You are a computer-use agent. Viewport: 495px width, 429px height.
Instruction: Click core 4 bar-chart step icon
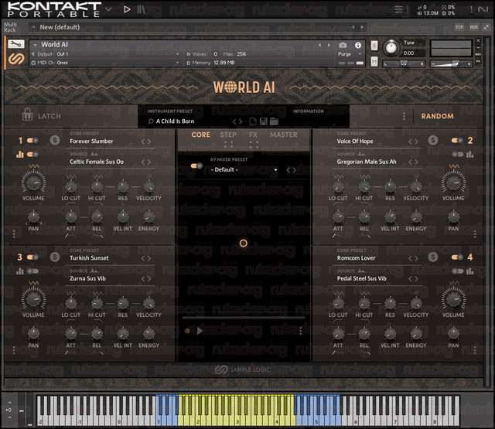click(x=469, y=271)
